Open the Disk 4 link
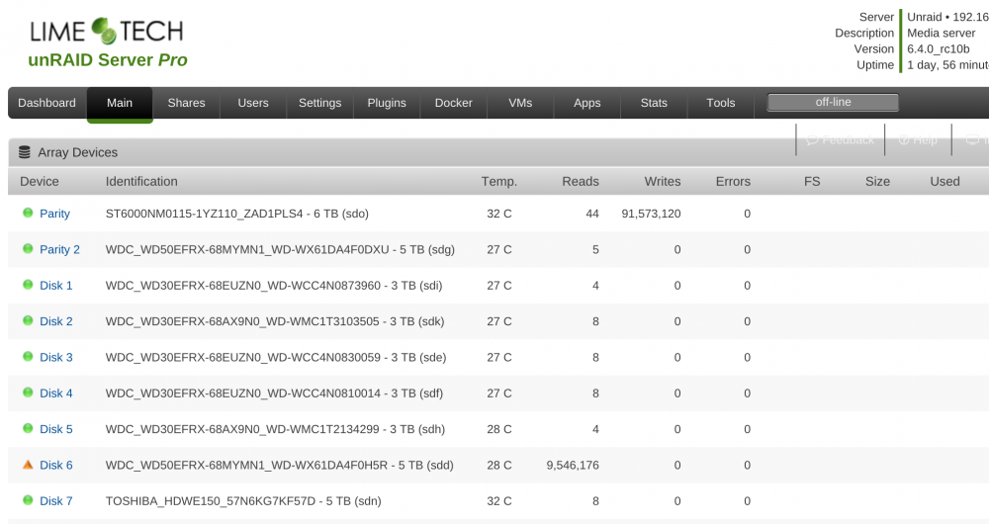989x524 pixels. pyautogui.click(x=56, y=393)
